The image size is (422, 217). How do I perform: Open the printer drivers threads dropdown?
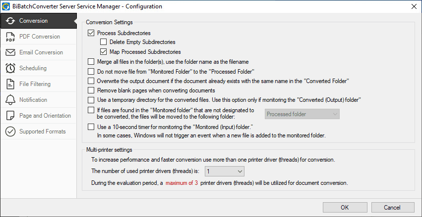225,171
